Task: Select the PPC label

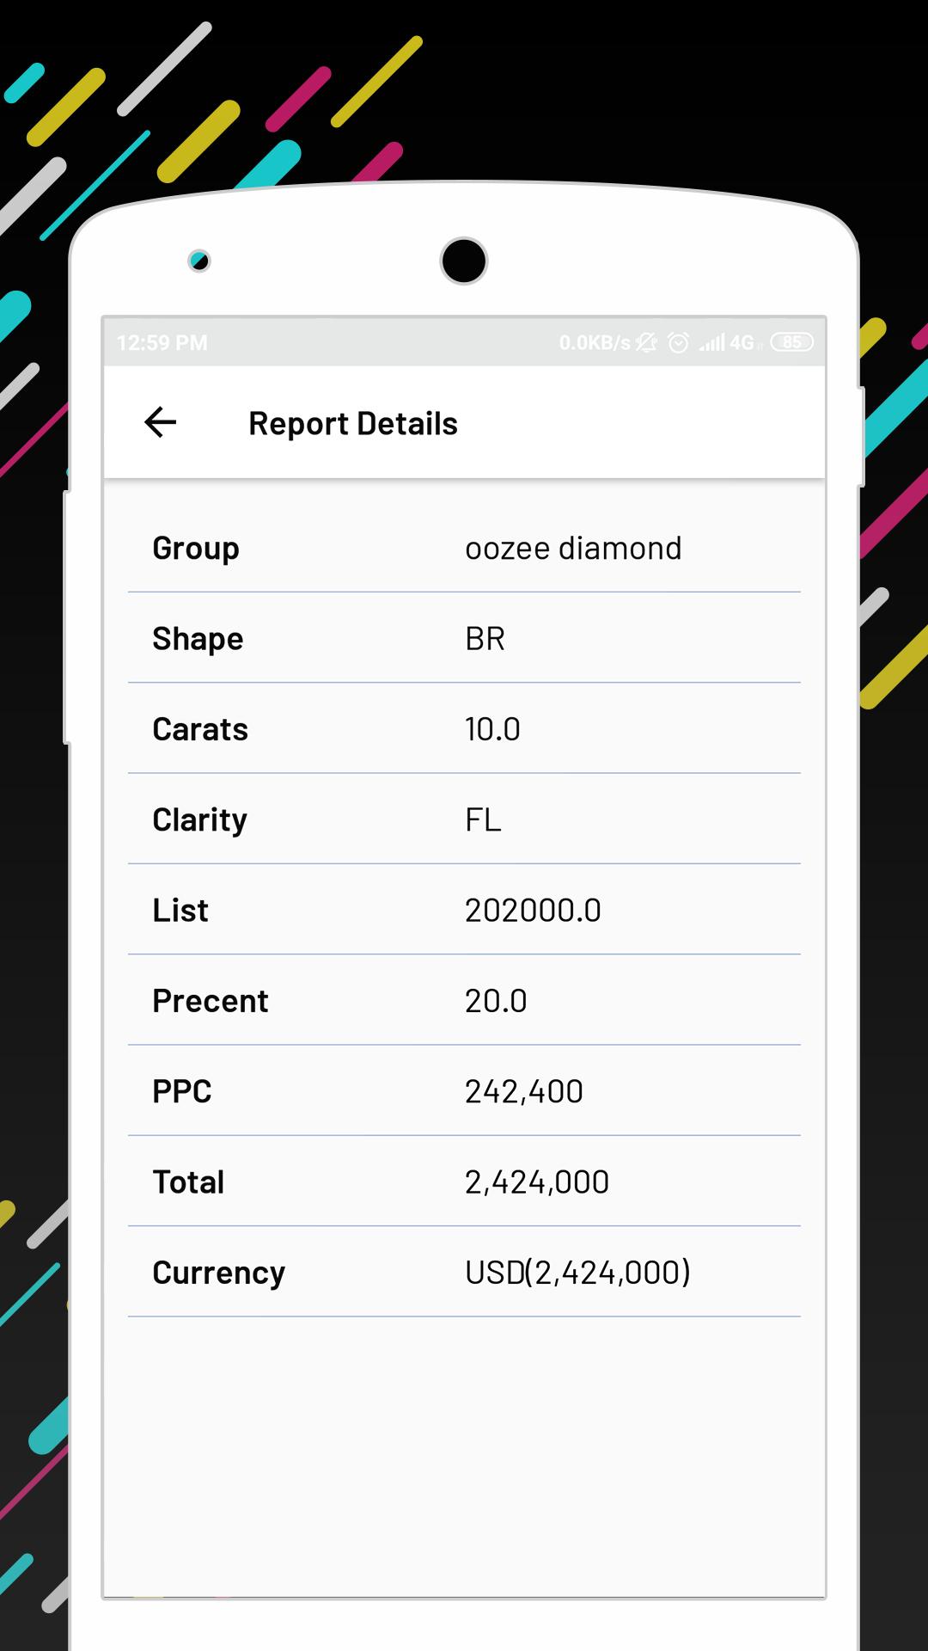Action: pos(182,1091)
